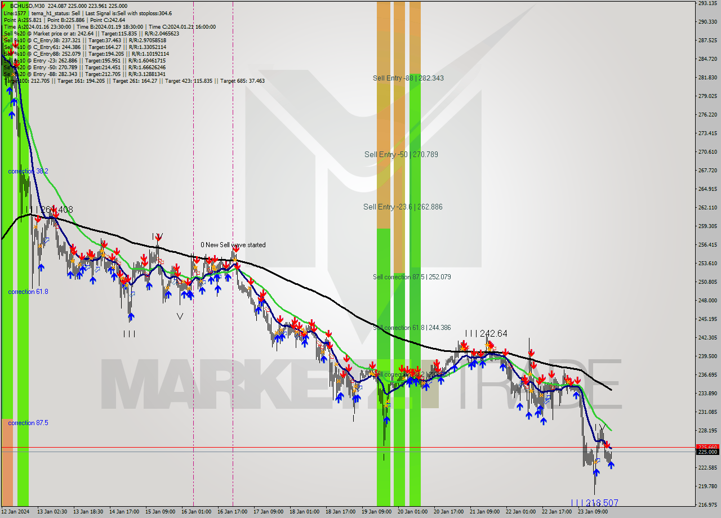Select the 'I I I 242.64' wave label
Image resolution: width=721 pixels, height=518 pixels.
coord(486,333)
